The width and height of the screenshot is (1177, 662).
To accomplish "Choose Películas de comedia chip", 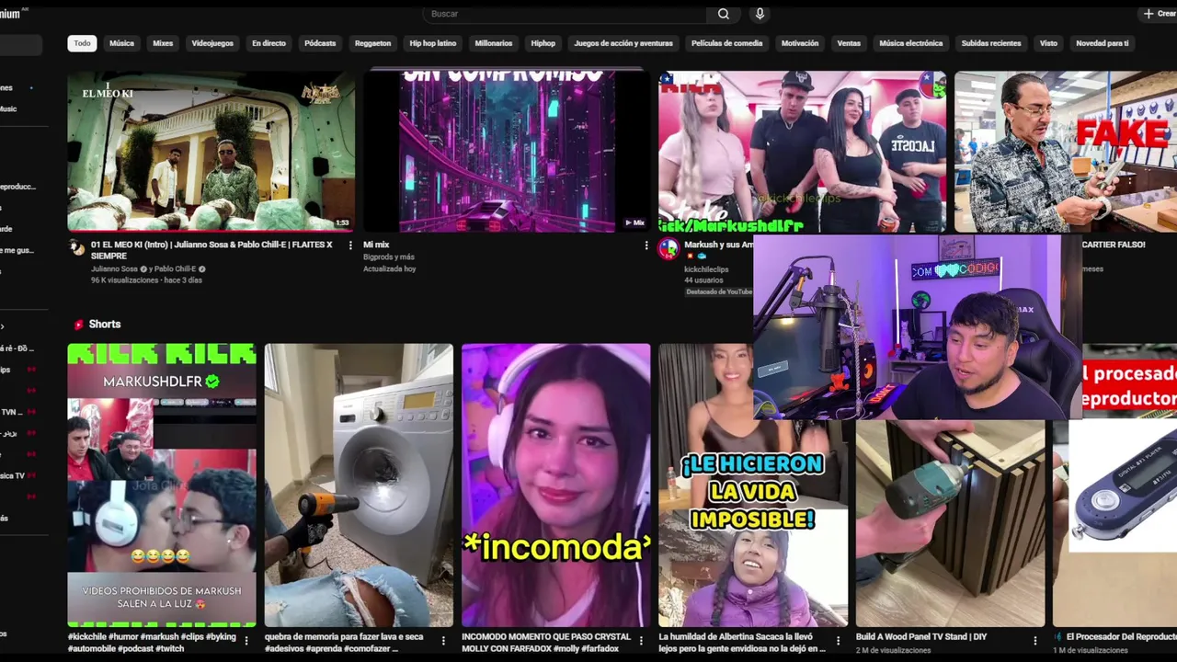I will click(x=726, y=43).
